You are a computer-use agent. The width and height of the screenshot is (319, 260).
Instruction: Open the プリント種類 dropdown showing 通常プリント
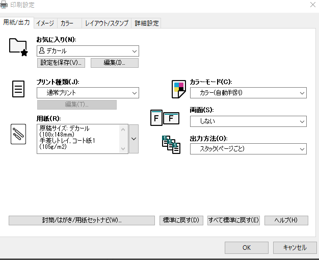point(88,93)
